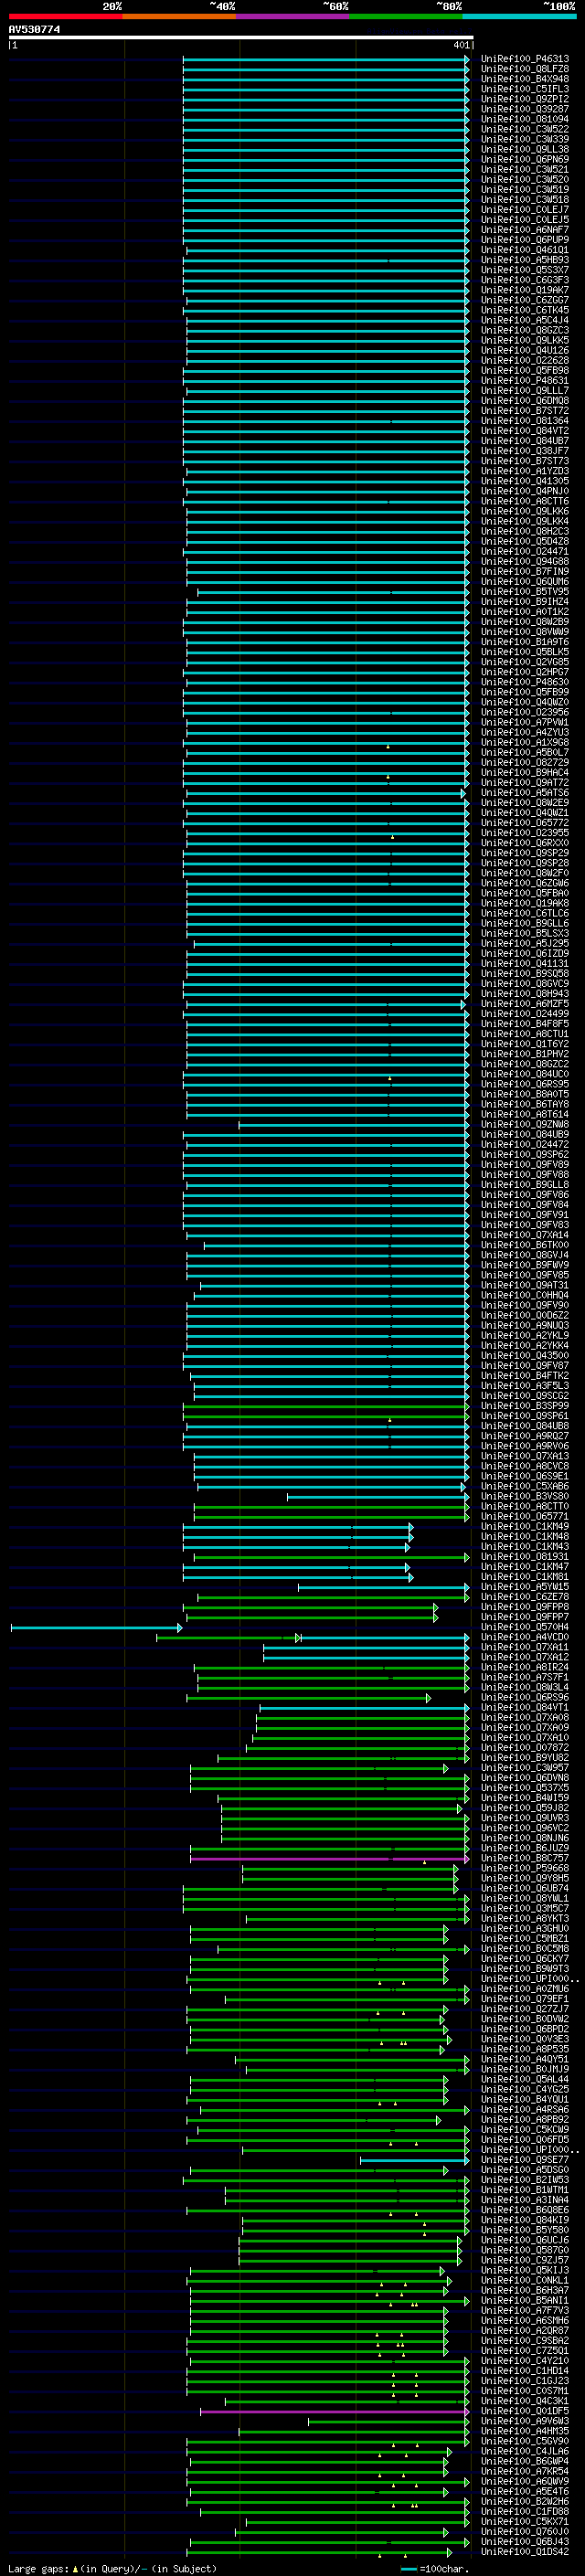Select the UniRef100_B4WI59 label

(x=524, y=1798)
